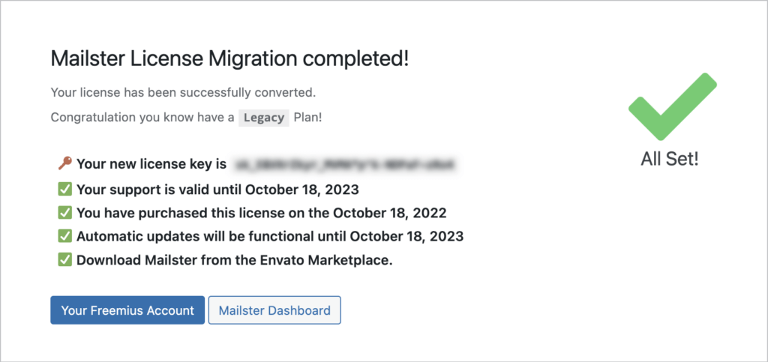This screenshot has height=362, width=768.
Task: Click the All Set! label
Action: pyautogui.click(x=669, y=159)
